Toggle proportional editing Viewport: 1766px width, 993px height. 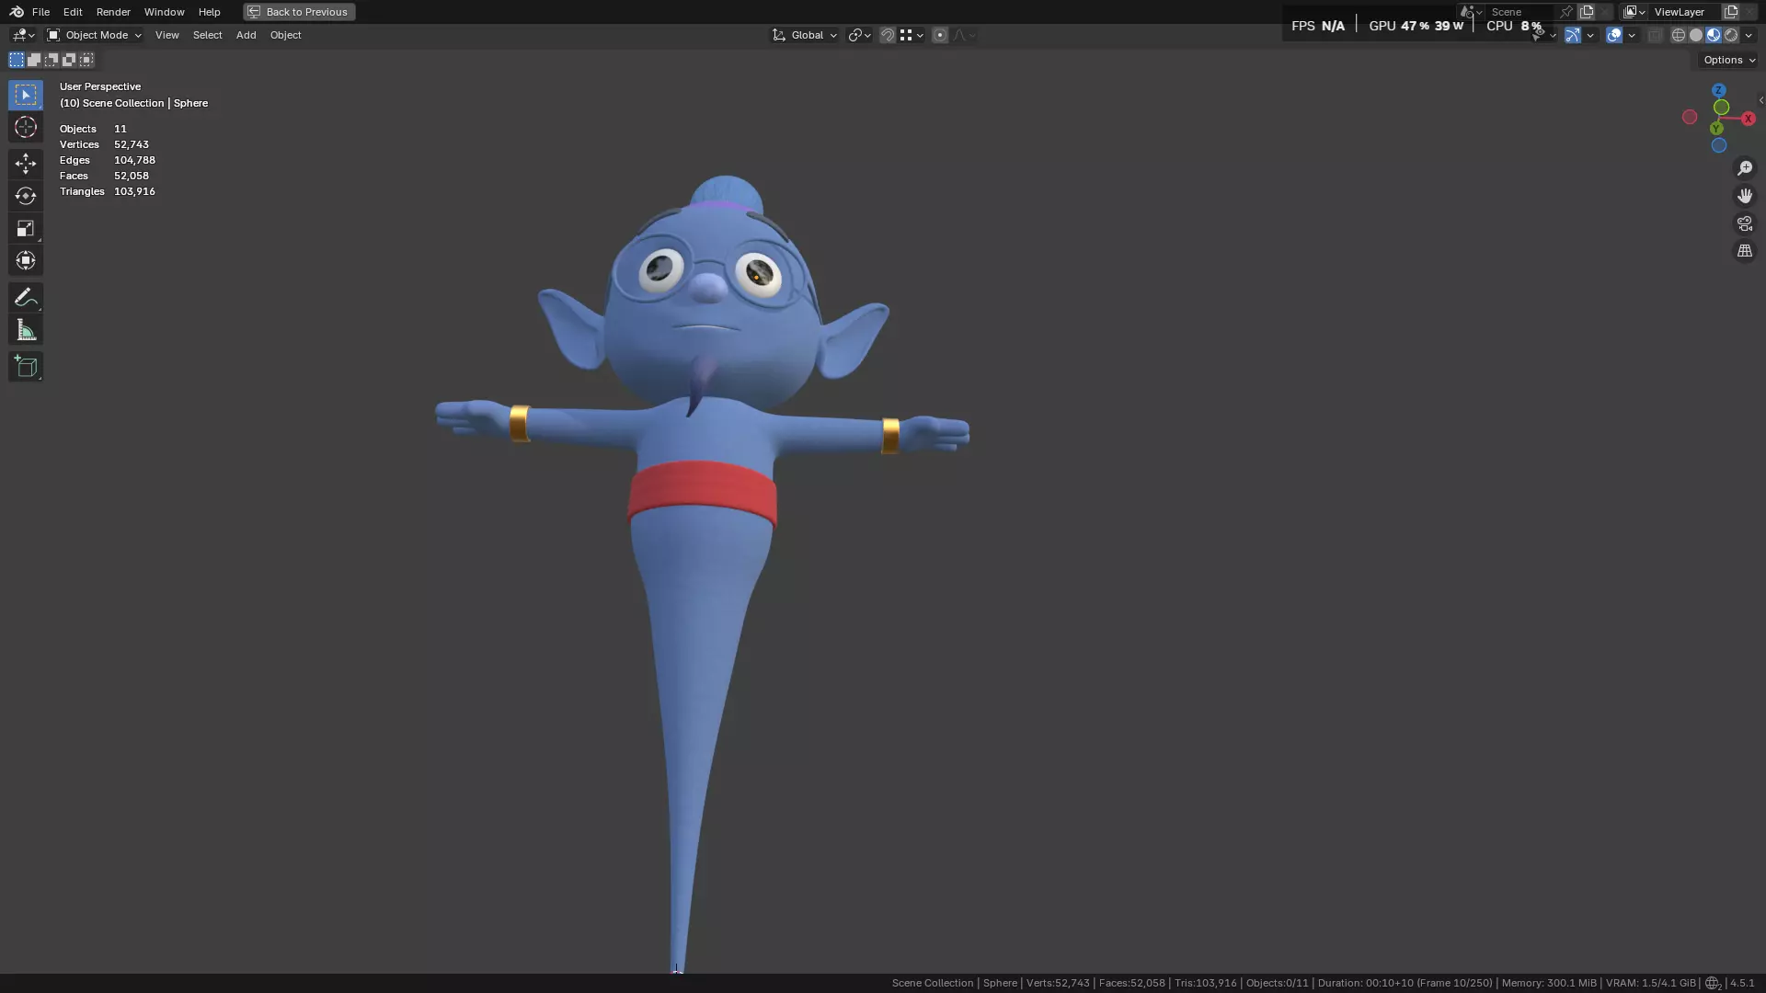(x=940, y=35)
